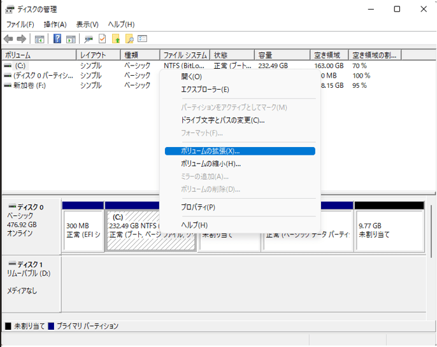Select ボリュームの拡張(X)... entry
The width and height of the screenshot is (437, 347).
(240, 151)
